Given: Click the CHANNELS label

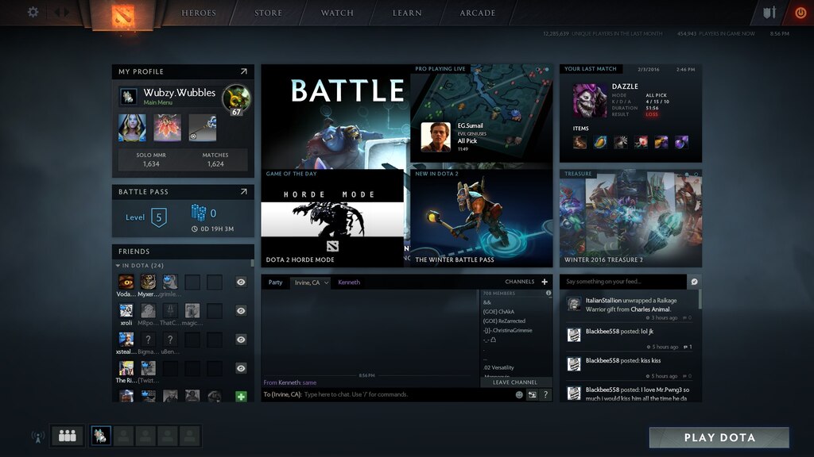Looking at the screenshot, I should pyautogui.click(x=520, y=282).
